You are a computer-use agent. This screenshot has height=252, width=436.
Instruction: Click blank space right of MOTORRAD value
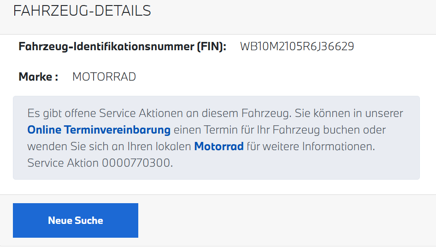(277, 76)
